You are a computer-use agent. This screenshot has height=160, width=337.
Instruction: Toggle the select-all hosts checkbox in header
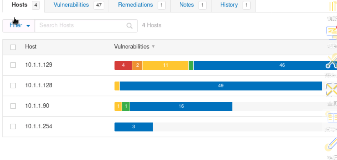click(x=13, y=47)
